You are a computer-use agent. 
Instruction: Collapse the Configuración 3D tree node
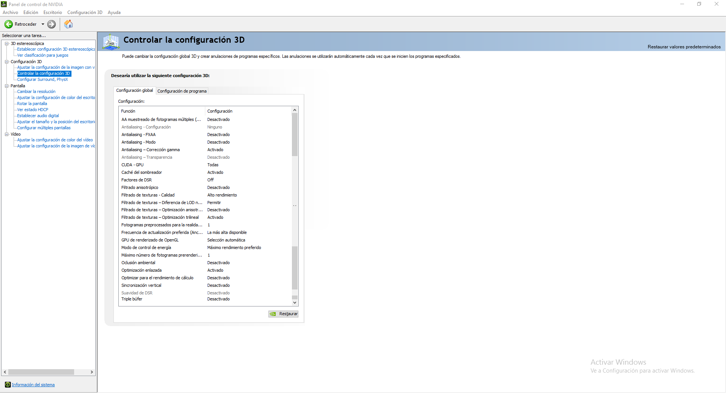pyautogui.click(x=6, y=62)
